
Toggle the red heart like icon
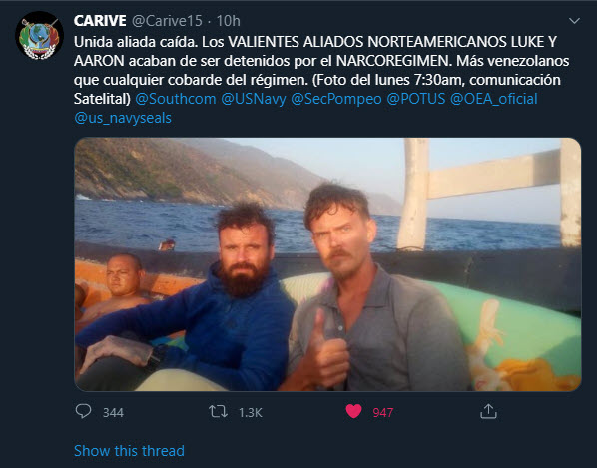point(353,412)
